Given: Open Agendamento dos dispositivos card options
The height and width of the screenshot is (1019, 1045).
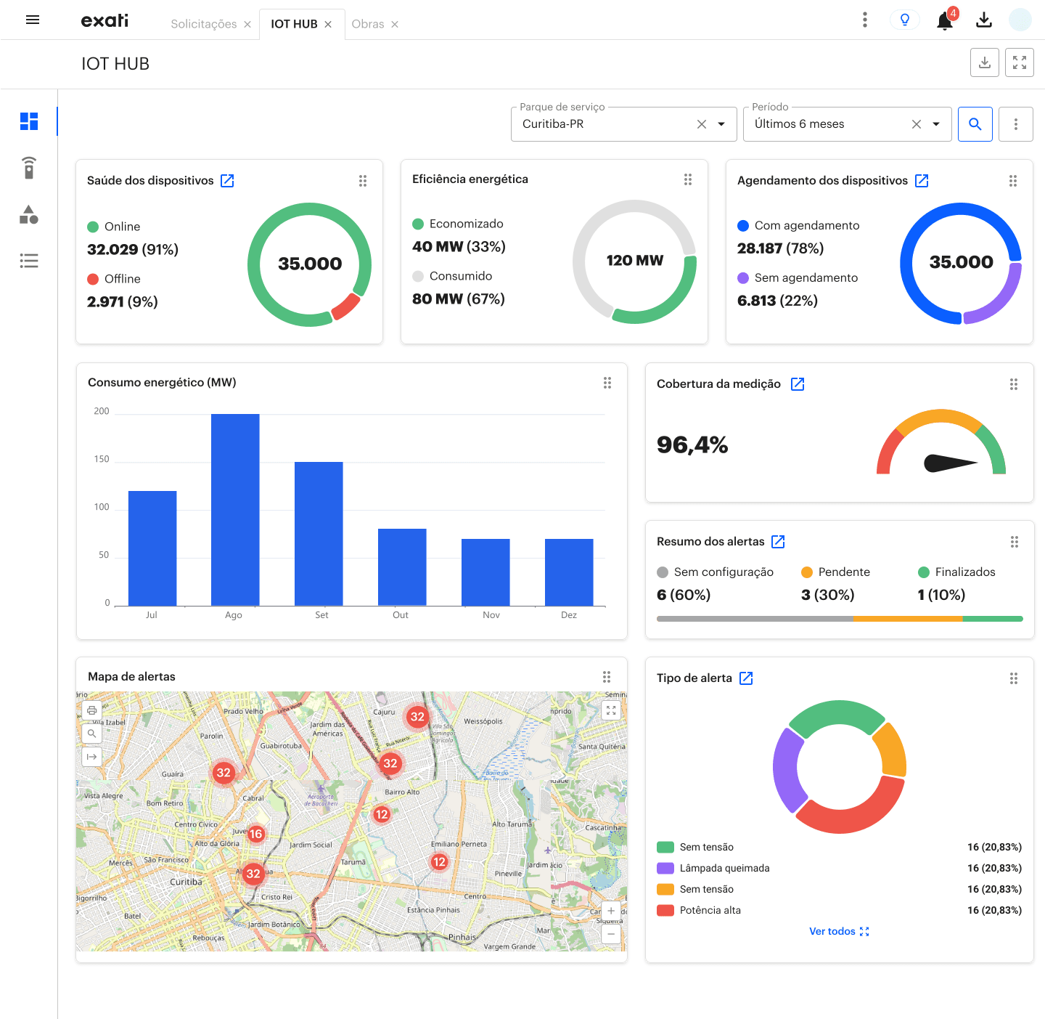Looking at the screenshot, I should coord(1013,181).
